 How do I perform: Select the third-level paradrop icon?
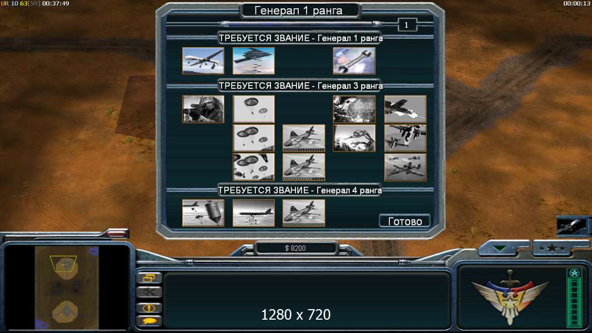[254, 167]
